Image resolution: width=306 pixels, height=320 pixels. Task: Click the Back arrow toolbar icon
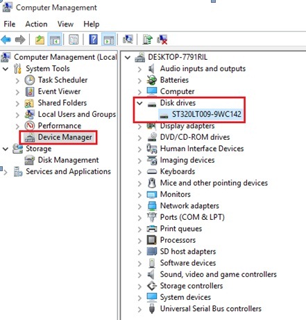[x=6, y=40]
